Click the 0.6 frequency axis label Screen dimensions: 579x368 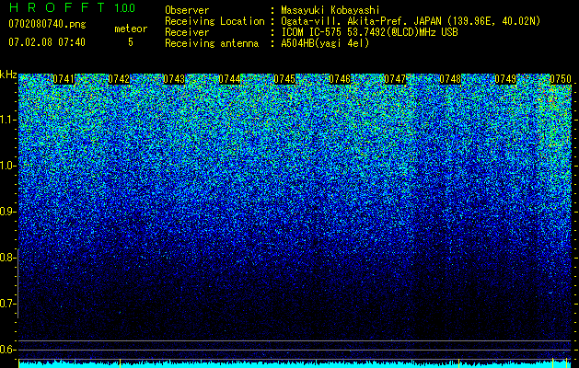pos(7,350)
